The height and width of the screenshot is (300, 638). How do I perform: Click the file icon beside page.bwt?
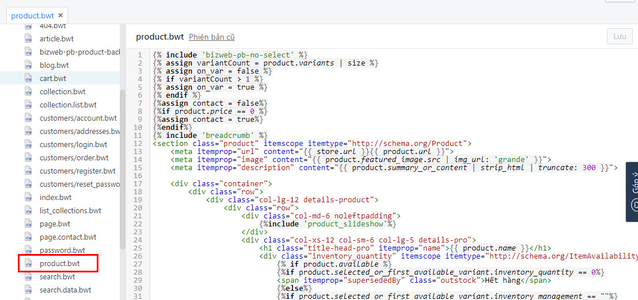28,224
